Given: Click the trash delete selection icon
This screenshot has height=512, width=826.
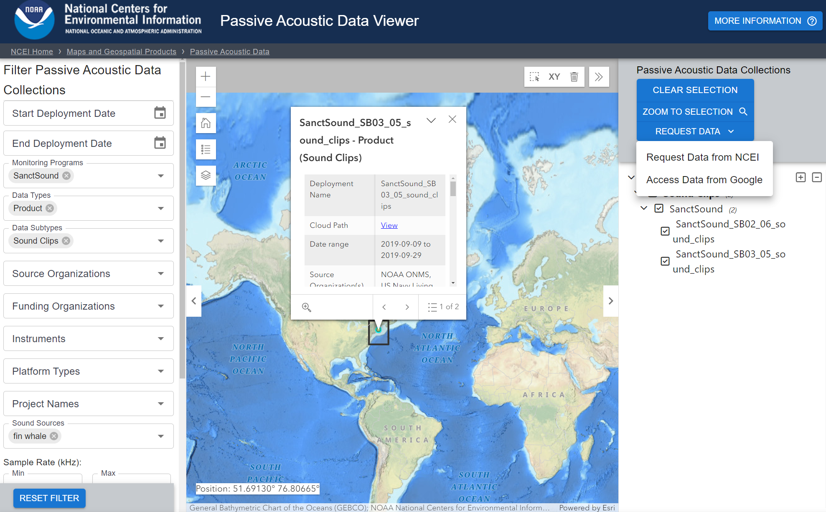Looking at the screenshot, I should coord(574,77).
